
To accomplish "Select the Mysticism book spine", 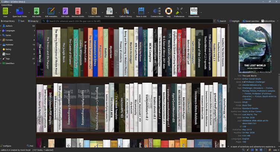I will click(x=111, y=52).
